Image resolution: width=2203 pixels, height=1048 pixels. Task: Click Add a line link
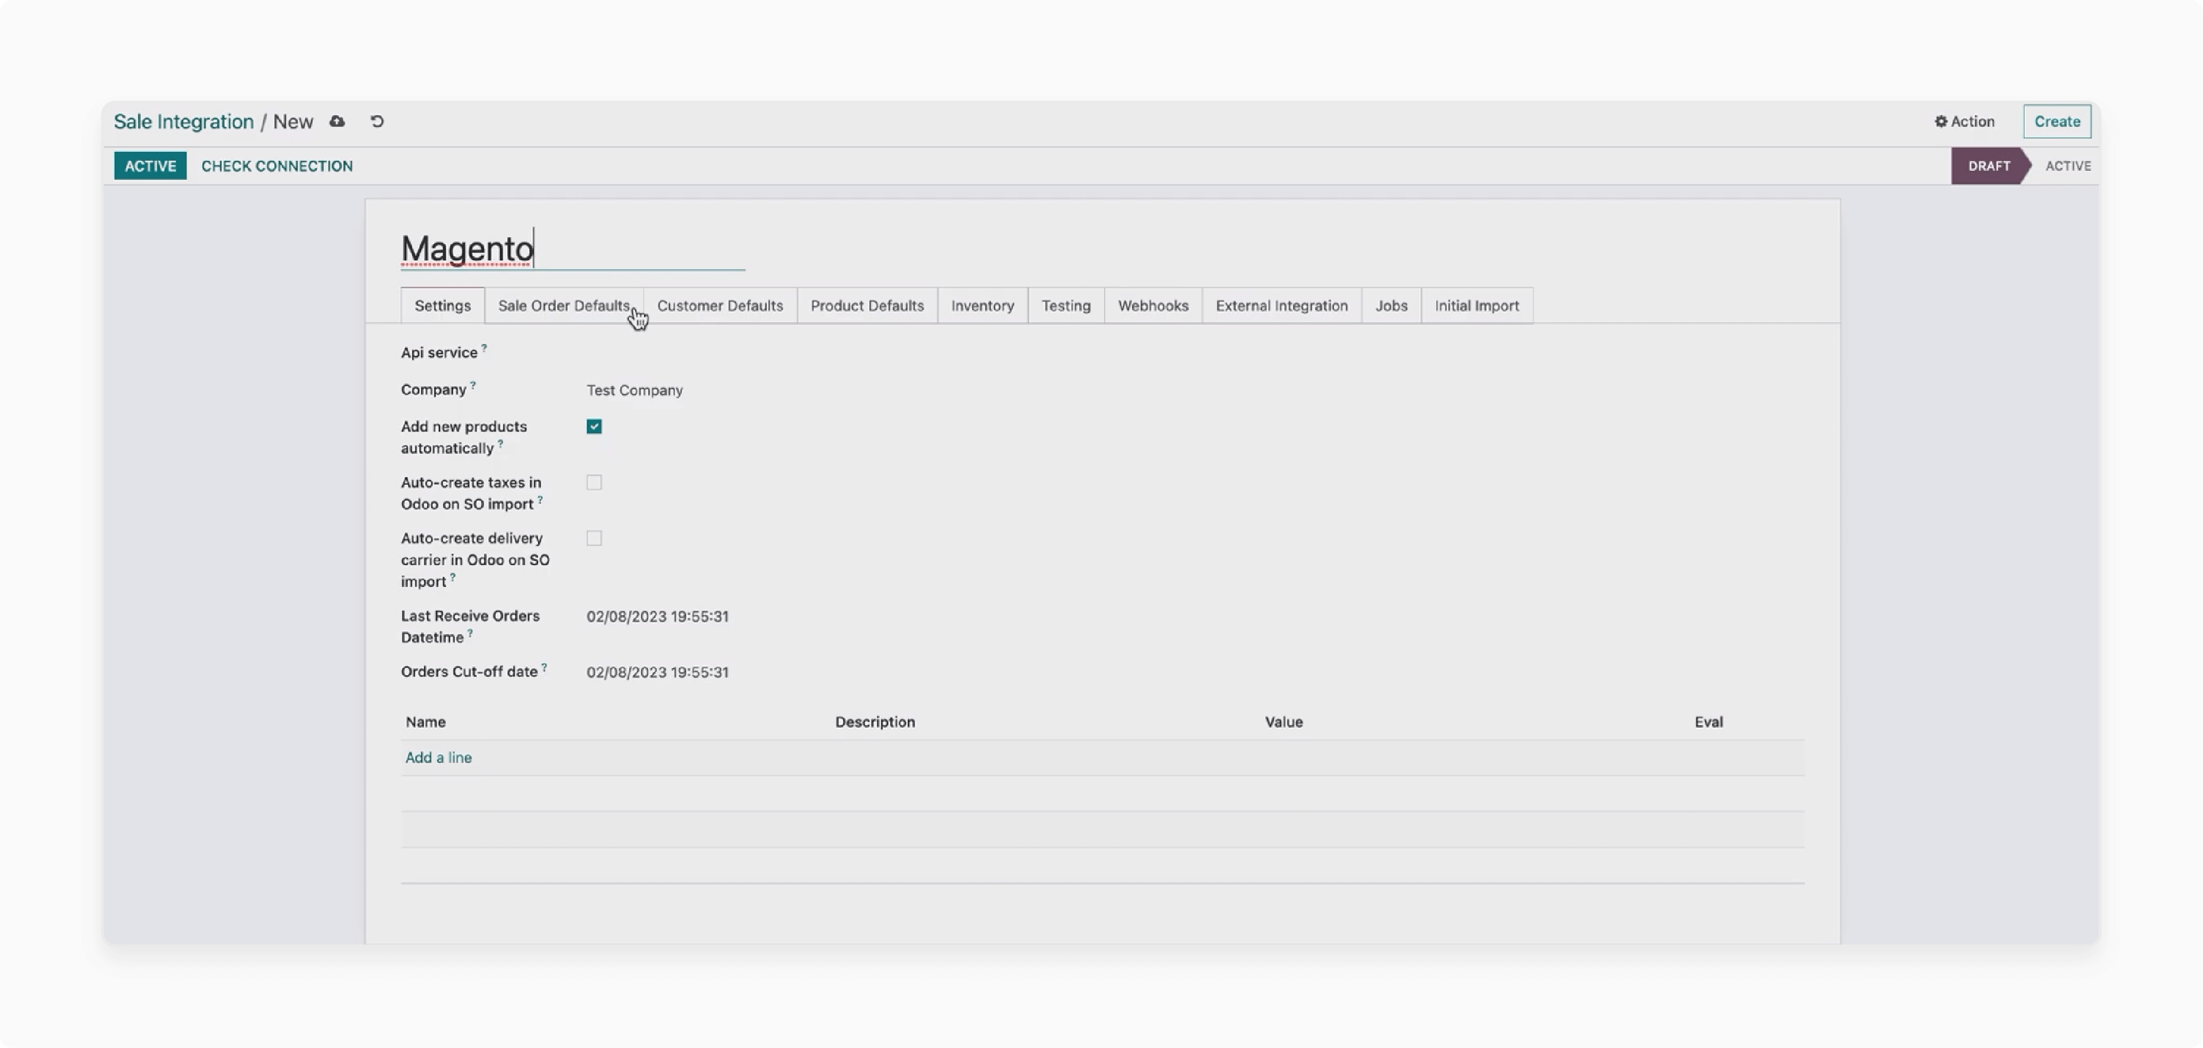[x=438, y=757]
